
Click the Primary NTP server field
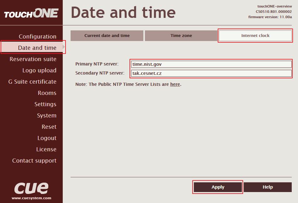pyautogui.click(x=211, y=64)
